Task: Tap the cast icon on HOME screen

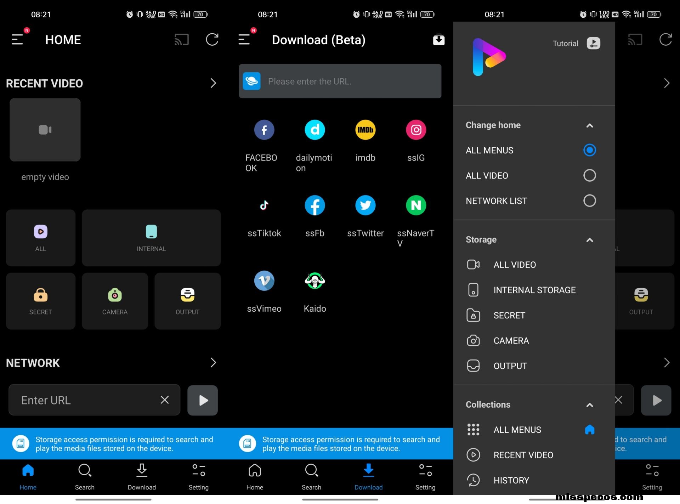Action: [x=181, y=40]
